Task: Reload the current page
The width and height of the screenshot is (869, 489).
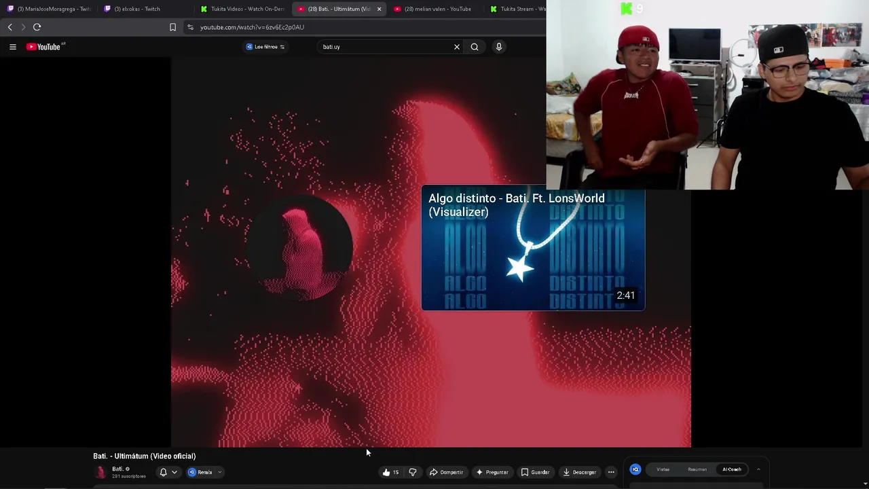Action: (x=37, y=27)
